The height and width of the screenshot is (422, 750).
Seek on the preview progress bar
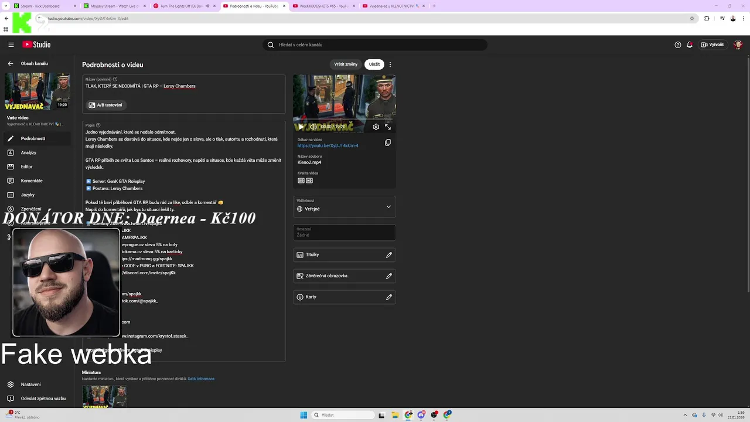coord(345,120)
